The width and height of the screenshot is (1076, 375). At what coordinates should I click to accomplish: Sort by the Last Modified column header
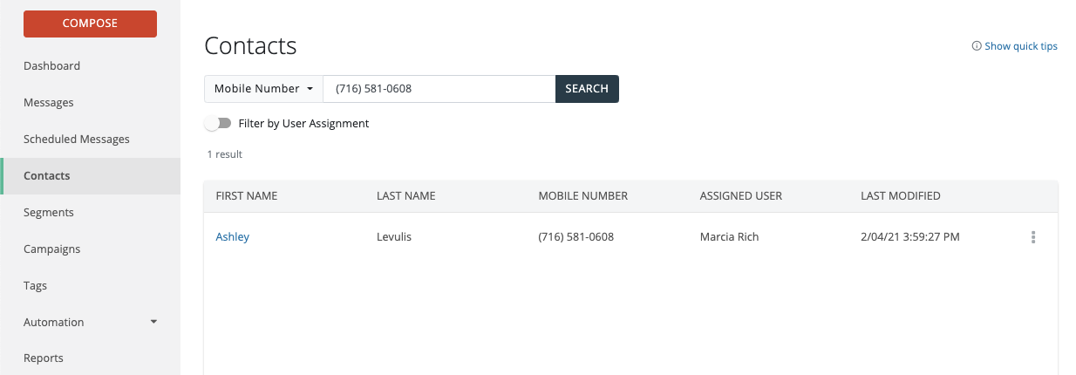(x=900, y=196)
